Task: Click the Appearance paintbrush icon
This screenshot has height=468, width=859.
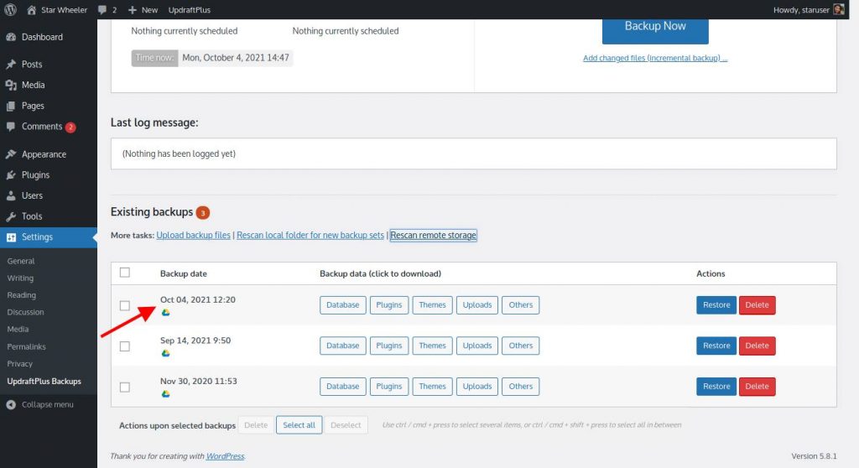Action: click(11, 154)
